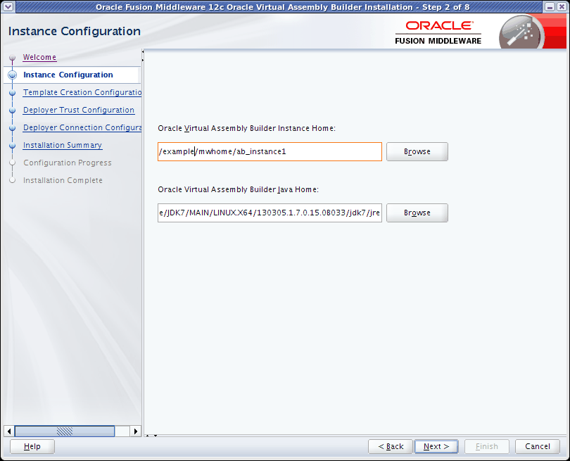Open Template Creation Configuration step
Viewport: 570px width, 461px height.
click(82, 92)
